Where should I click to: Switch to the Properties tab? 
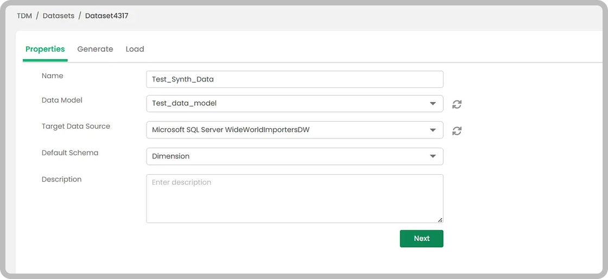[45, 49]
